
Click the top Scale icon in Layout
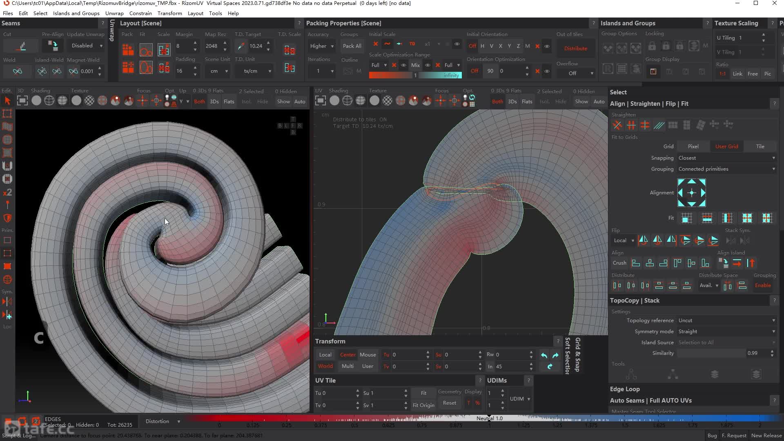(x=164, y=50)
